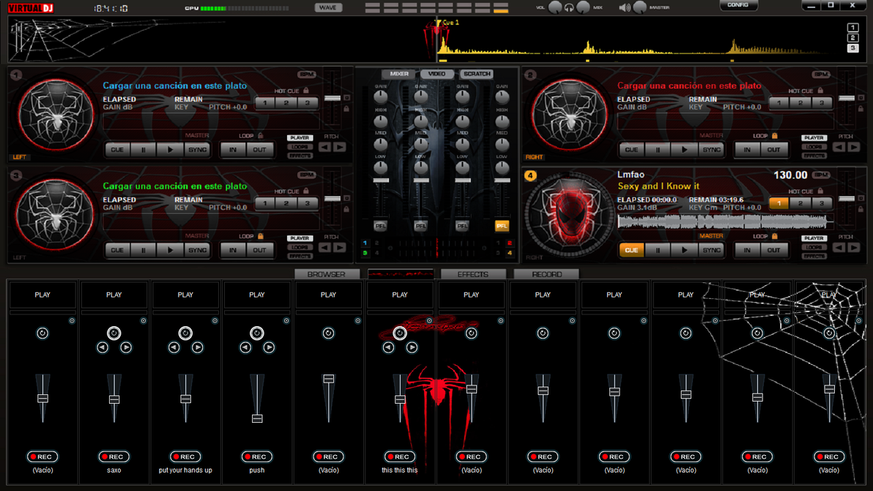
Task: Switch to BROWSER panel
Action: pyautogui.click(x=326, y=274)
